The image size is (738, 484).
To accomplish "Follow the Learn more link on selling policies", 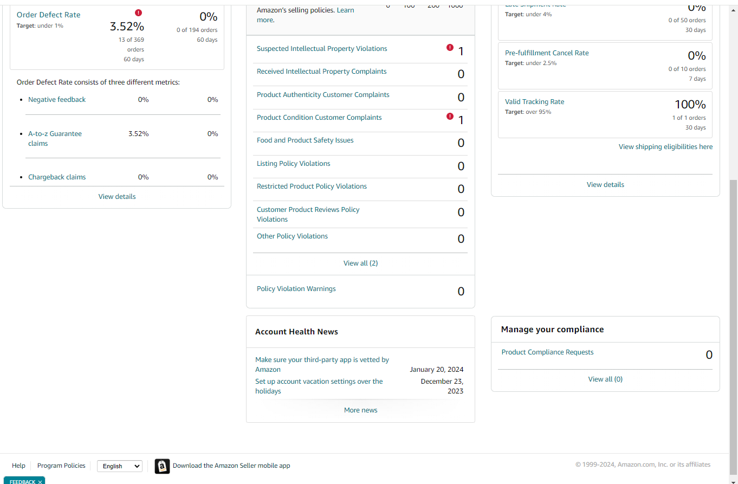I will [305, 15].
